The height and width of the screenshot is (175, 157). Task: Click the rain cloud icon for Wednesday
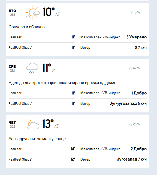32,68
